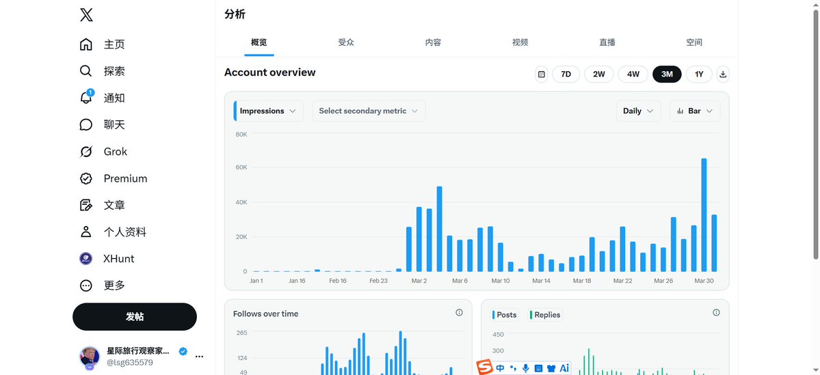Open the Sogou skin shirt icon
The width and height of the screenshot is (820, 375).
pos(551,368)
